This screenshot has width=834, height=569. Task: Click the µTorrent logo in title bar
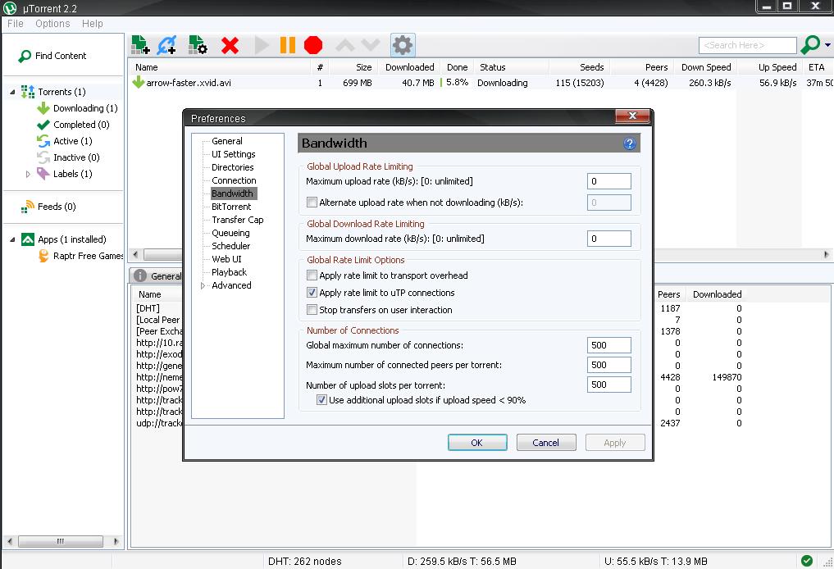(10, 8)
